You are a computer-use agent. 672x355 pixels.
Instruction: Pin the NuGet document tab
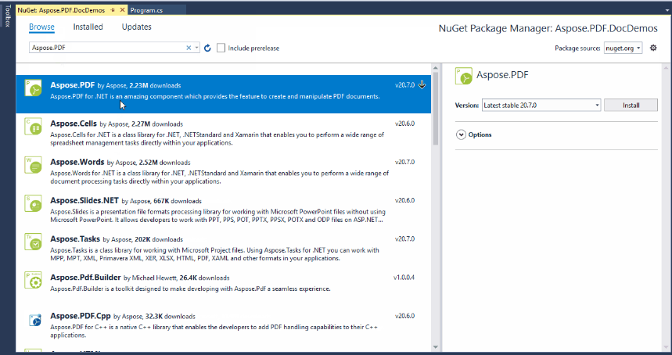coord(113,10)
